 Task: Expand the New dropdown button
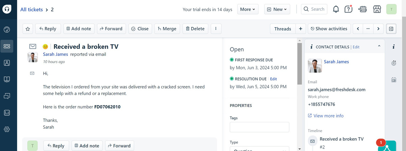(x=277, y=10)
